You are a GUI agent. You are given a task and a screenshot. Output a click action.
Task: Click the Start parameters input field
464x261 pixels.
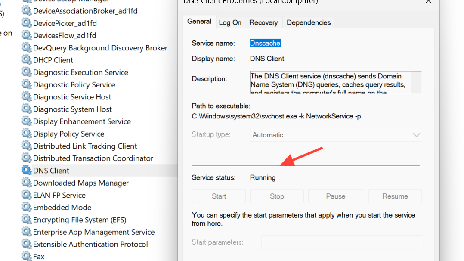341,242
